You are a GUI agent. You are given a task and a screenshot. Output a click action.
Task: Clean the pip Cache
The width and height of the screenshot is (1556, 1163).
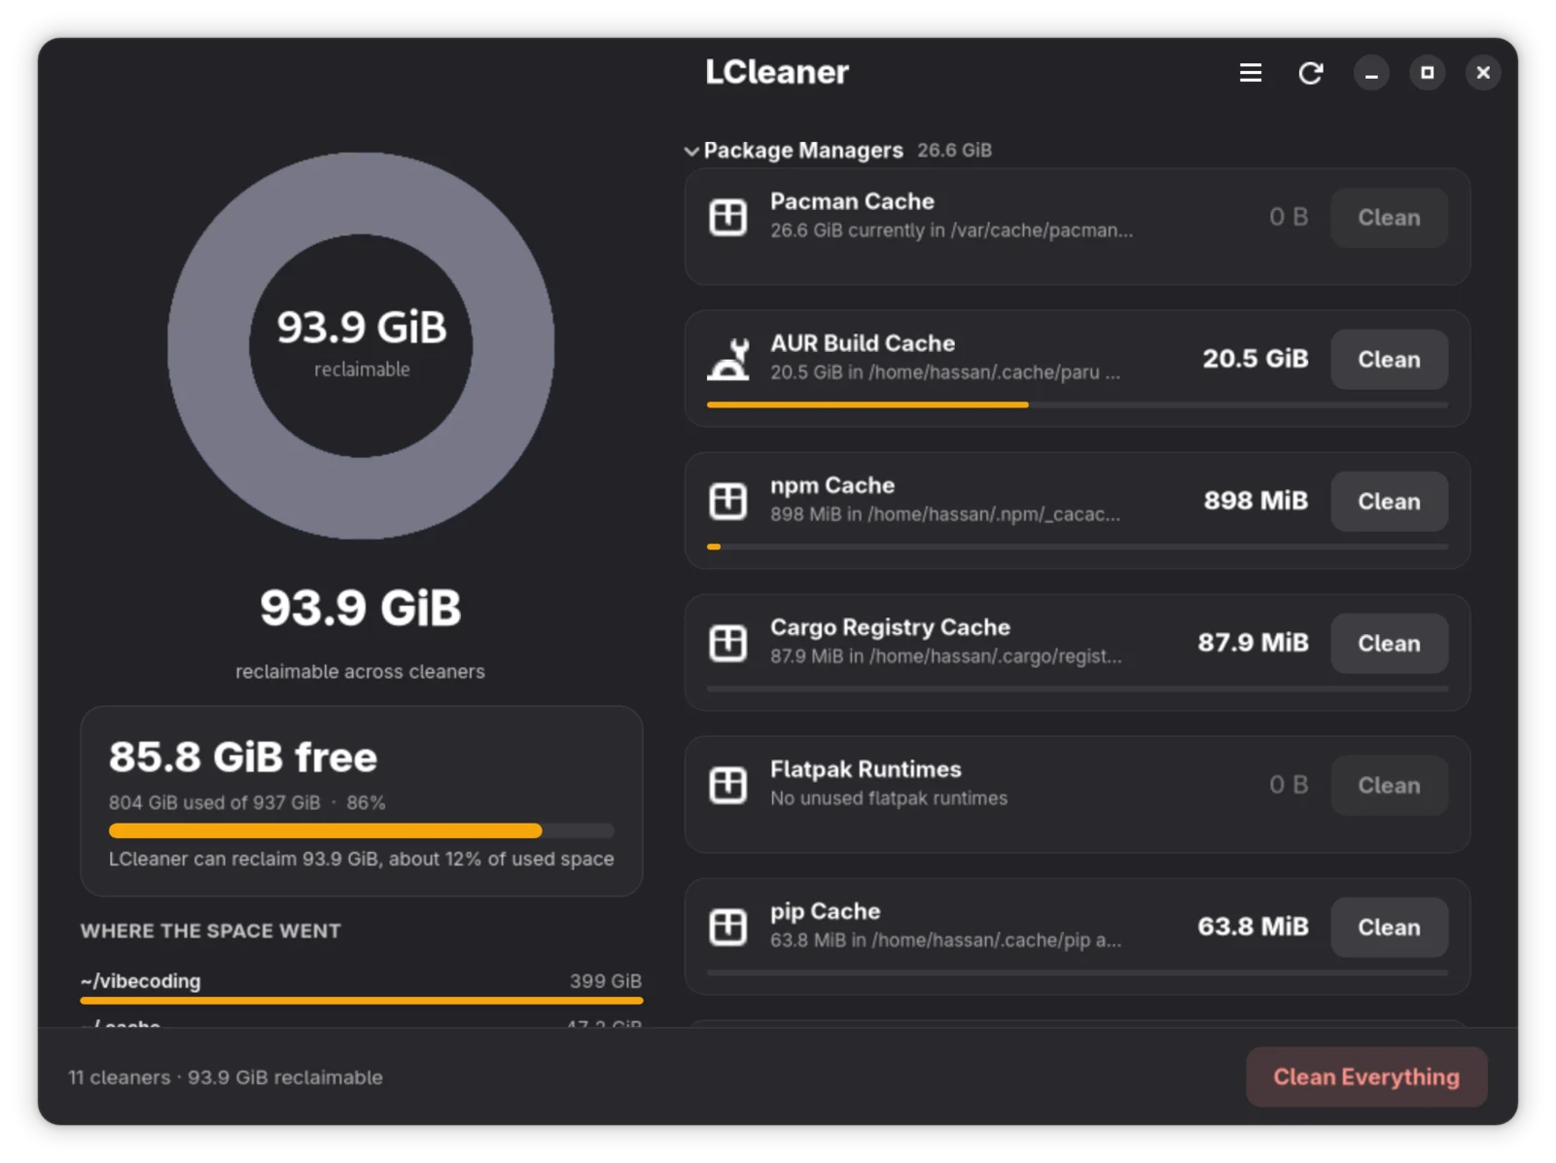point(1389,928)
